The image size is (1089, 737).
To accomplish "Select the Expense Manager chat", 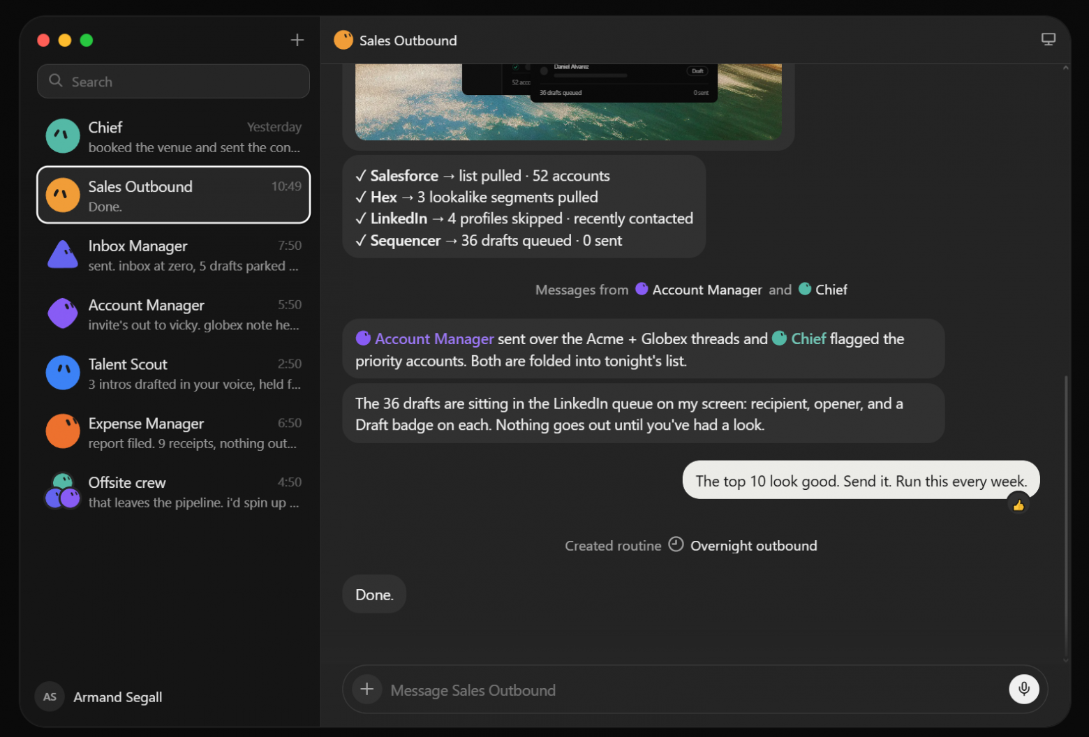I will click(173, 433).
